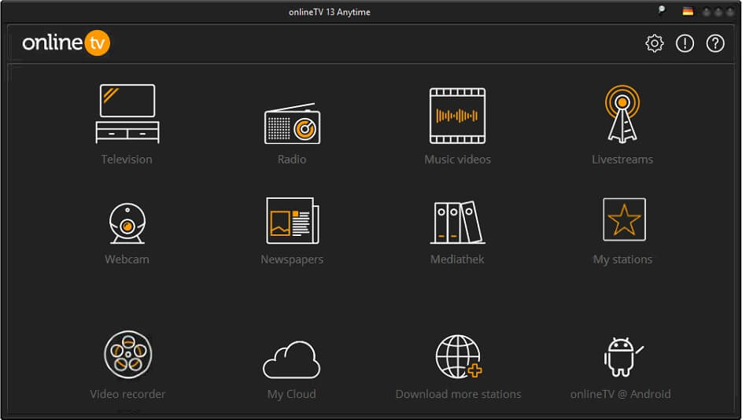Open the Livestreams tower icon
The image size is (742, 420).
(x=622, y=115)
